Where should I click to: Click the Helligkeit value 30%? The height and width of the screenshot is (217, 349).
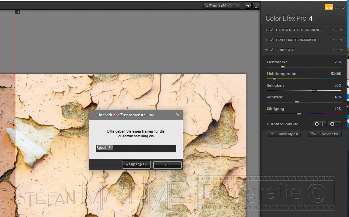[x=338, y=86]
